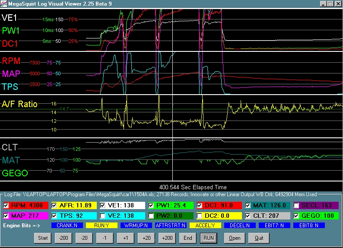The width and height of the screenshot is (343, 248).
Task: Click the MAT graph label
Action: 11,160
